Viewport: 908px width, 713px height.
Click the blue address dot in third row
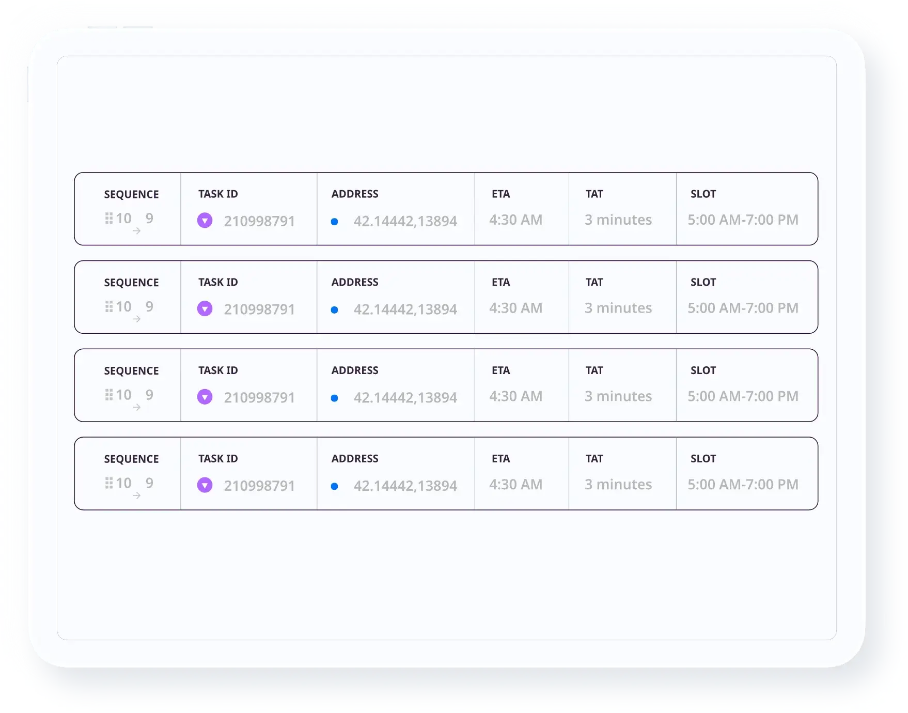[x=335, y=398]
